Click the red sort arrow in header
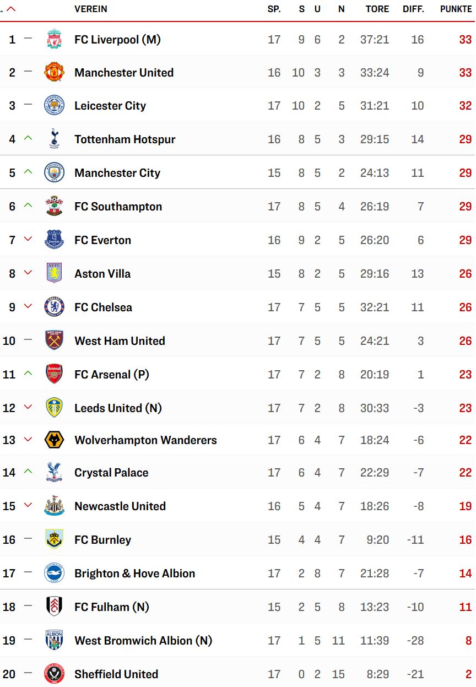Viewport: 476px width, 687px height. click(11, 9)
